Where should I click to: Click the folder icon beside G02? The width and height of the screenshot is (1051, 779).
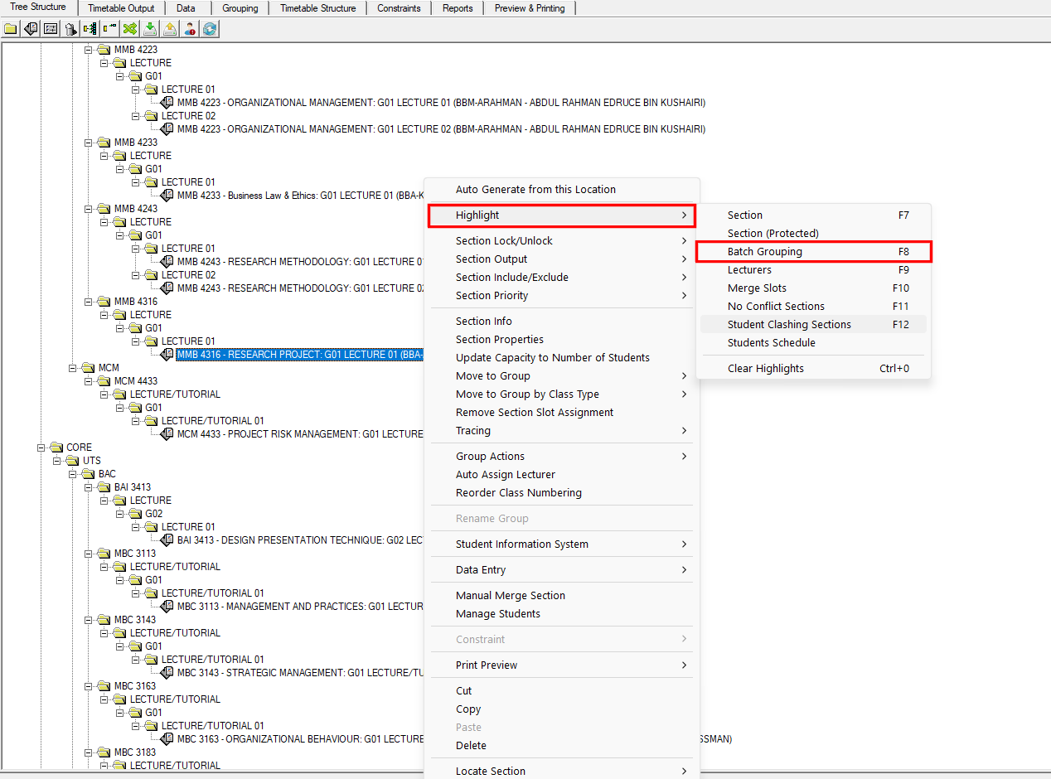(x=135, y=514)
